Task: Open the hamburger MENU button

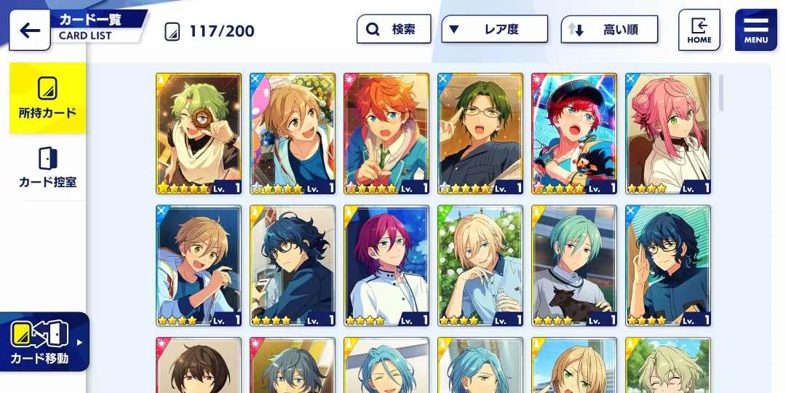Action: click(x=755, y=30)
